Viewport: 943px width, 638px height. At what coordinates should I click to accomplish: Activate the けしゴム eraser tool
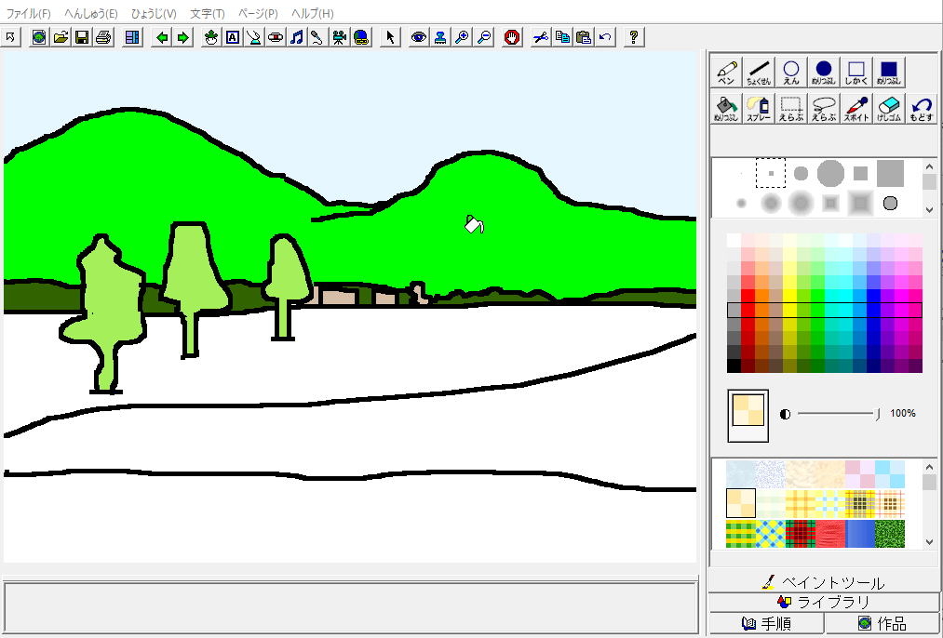889,109
